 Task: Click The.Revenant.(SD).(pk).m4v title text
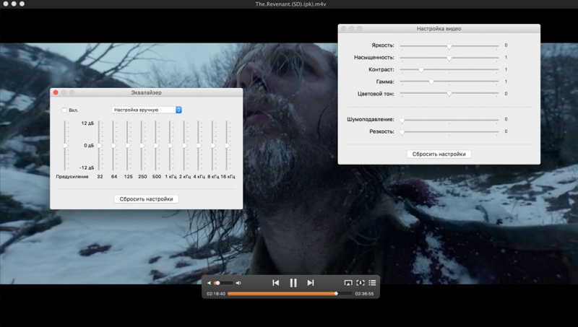click(291, 4)
